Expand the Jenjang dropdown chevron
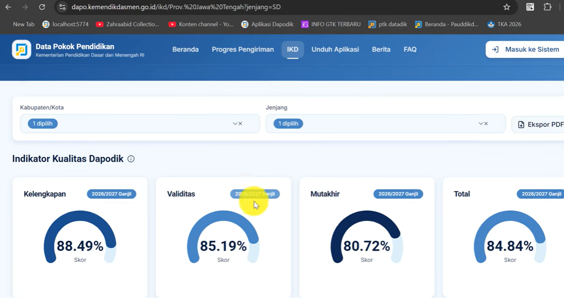The width and height of the screenshot is (564, 304). (x=481, y=124)
